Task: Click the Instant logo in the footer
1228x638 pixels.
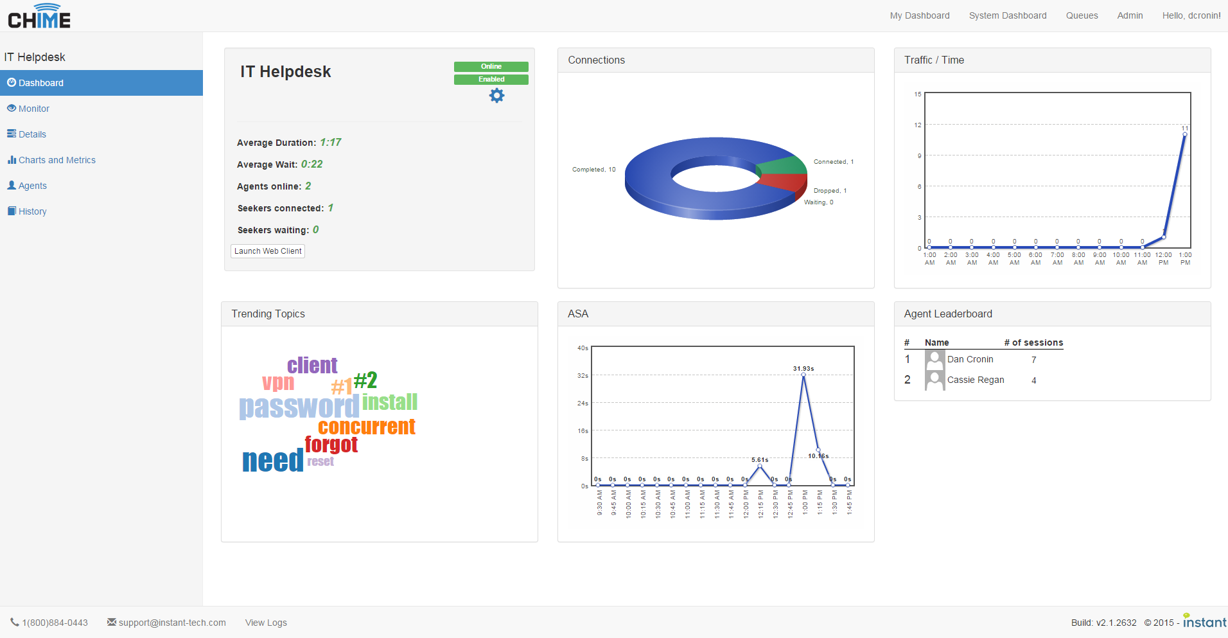Action: [1205, 621]
